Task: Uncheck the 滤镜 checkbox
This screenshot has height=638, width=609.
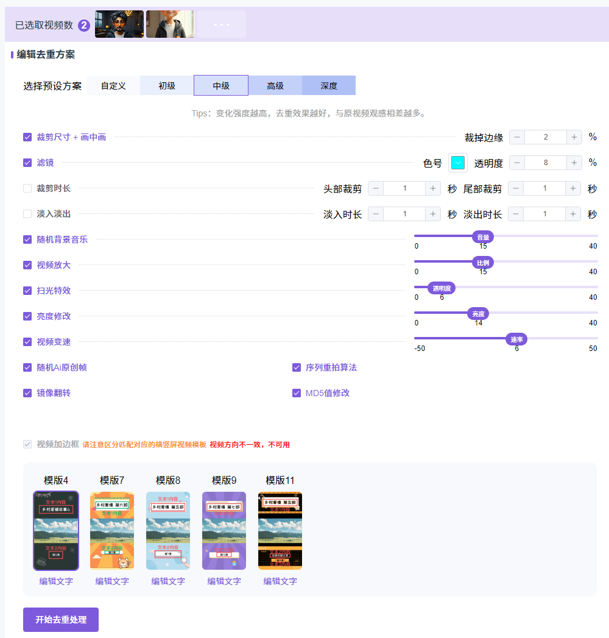Action: click(27, 163)
